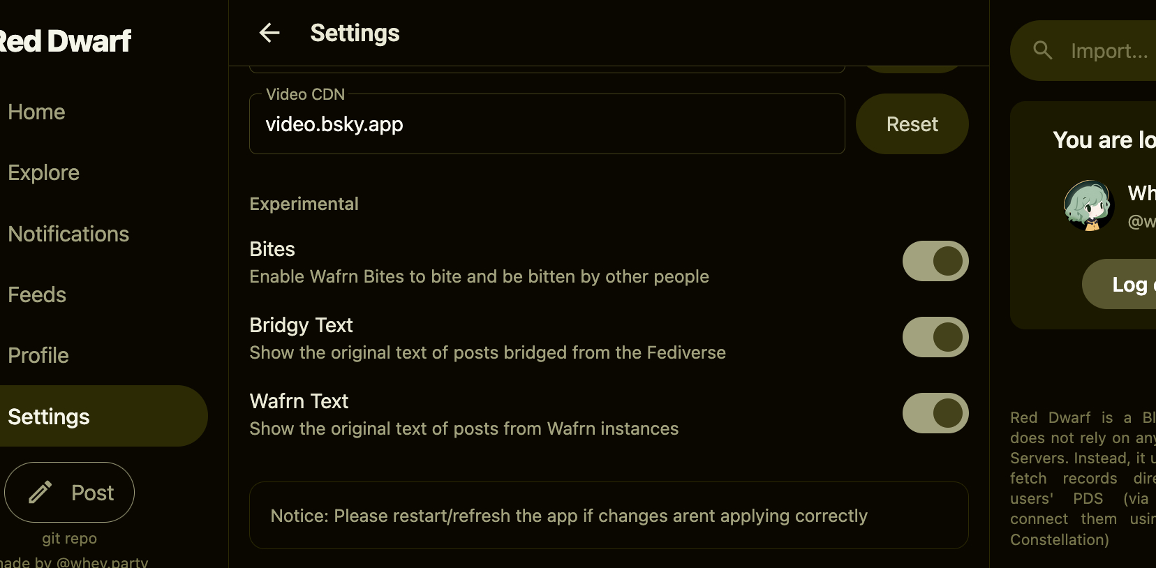Turn off the Bridgy Text toggle
Image resolution: width=1156 pixels, height=568 pixels.
pyautogui.click(x=935, y=337)
